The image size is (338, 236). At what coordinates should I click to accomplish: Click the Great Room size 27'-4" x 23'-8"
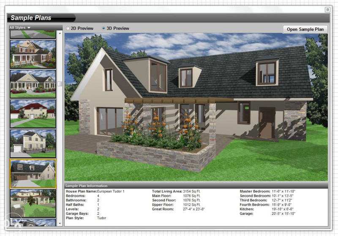pos(194,209)
